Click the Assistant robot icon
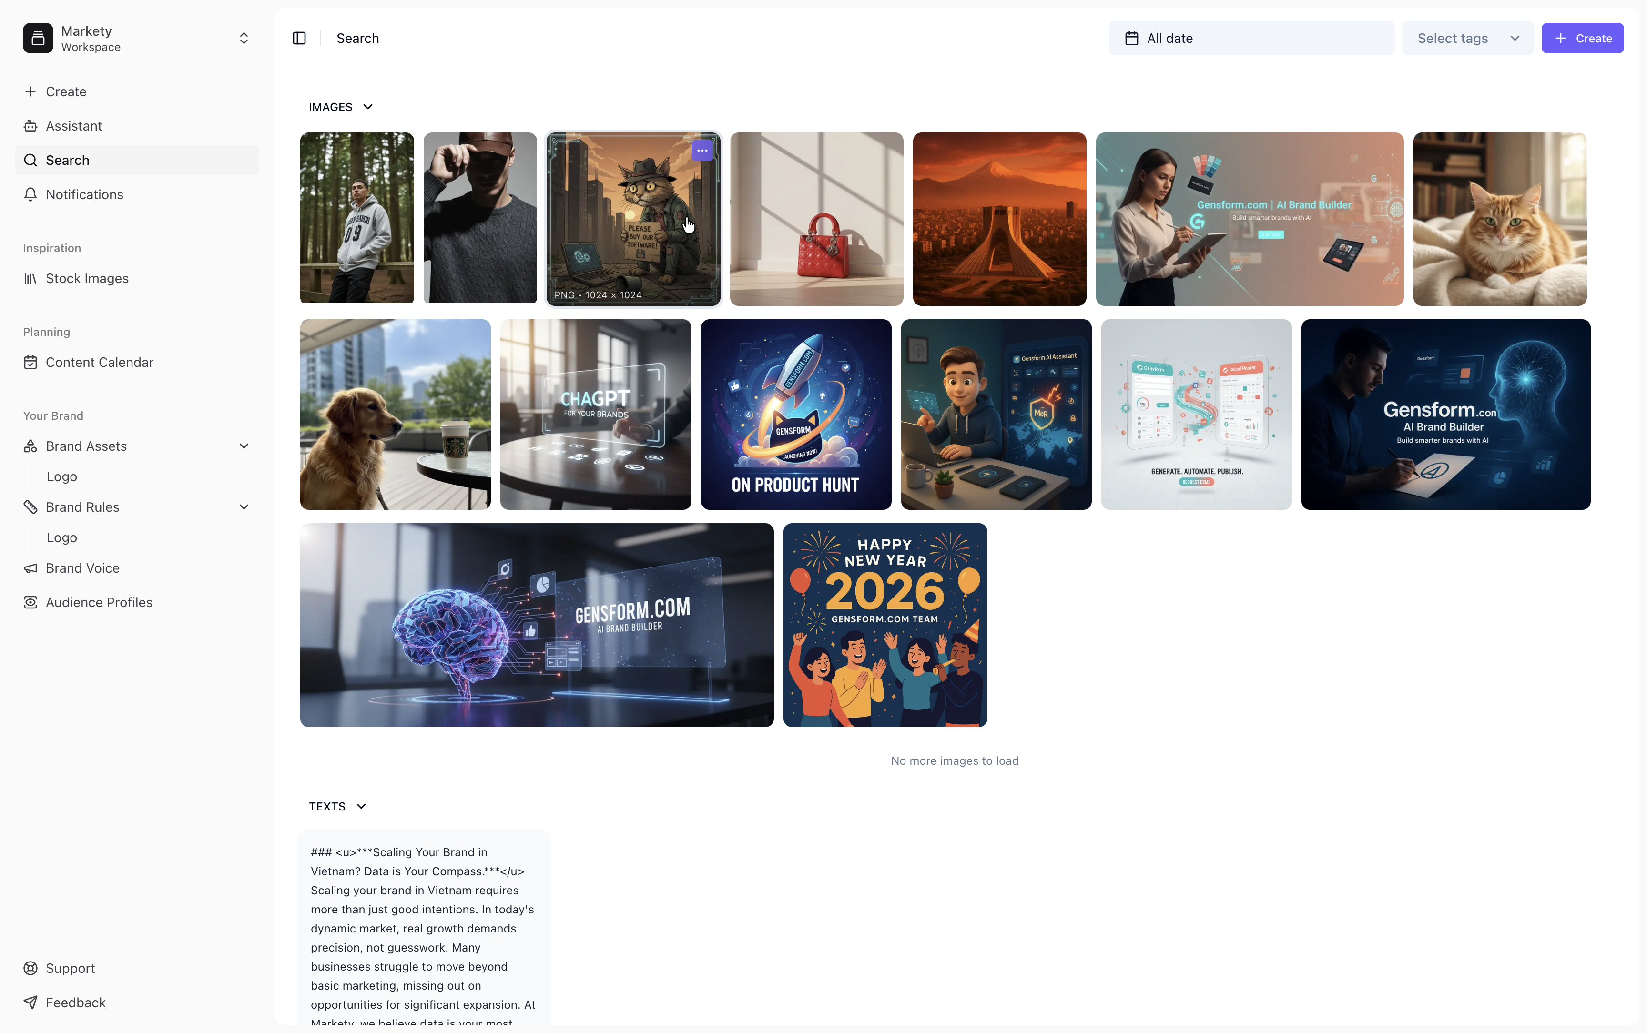This screenshot has width=1647, height=1033. [30, 126]
